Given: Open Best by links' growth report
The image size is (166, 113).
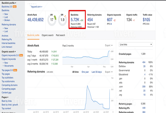Looking at the screenshot, I should (10, 105).
